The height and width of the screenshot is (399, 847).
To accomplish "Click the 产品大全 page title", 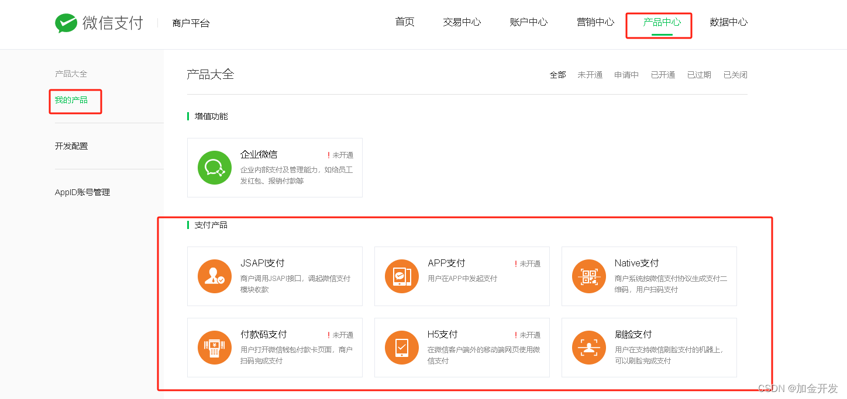I will [x=211, y=74].
